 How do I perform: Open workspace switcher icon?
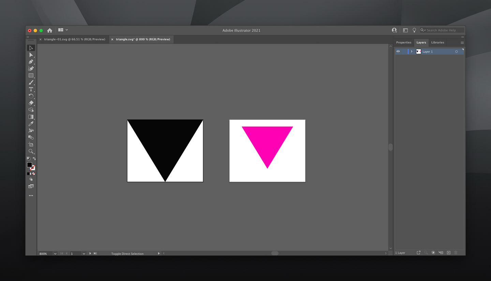[x=405, y=30]
